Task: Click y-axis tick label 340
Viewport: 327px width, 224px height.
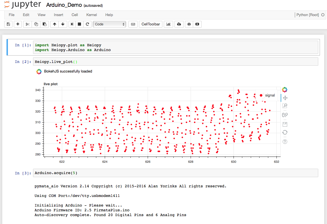Action: click(38, 90)
